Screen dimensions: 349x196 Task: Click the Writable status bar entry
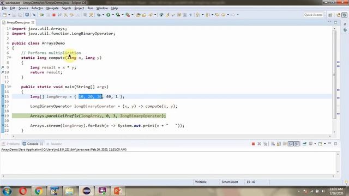pos(201,182)
